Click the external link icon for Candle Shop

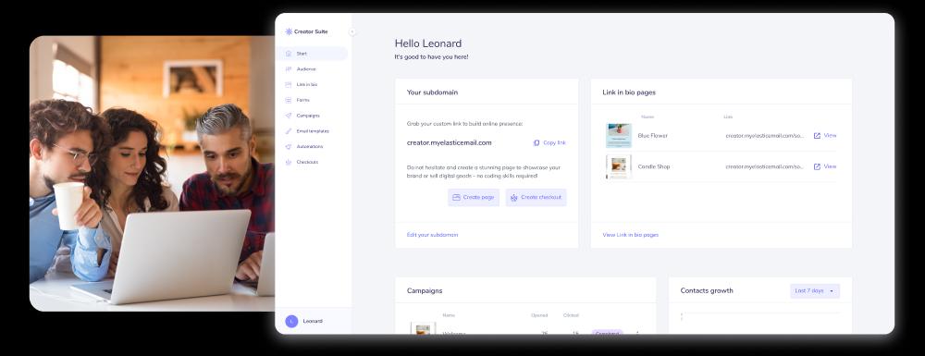pyautogui.click(x=817, y=166)
